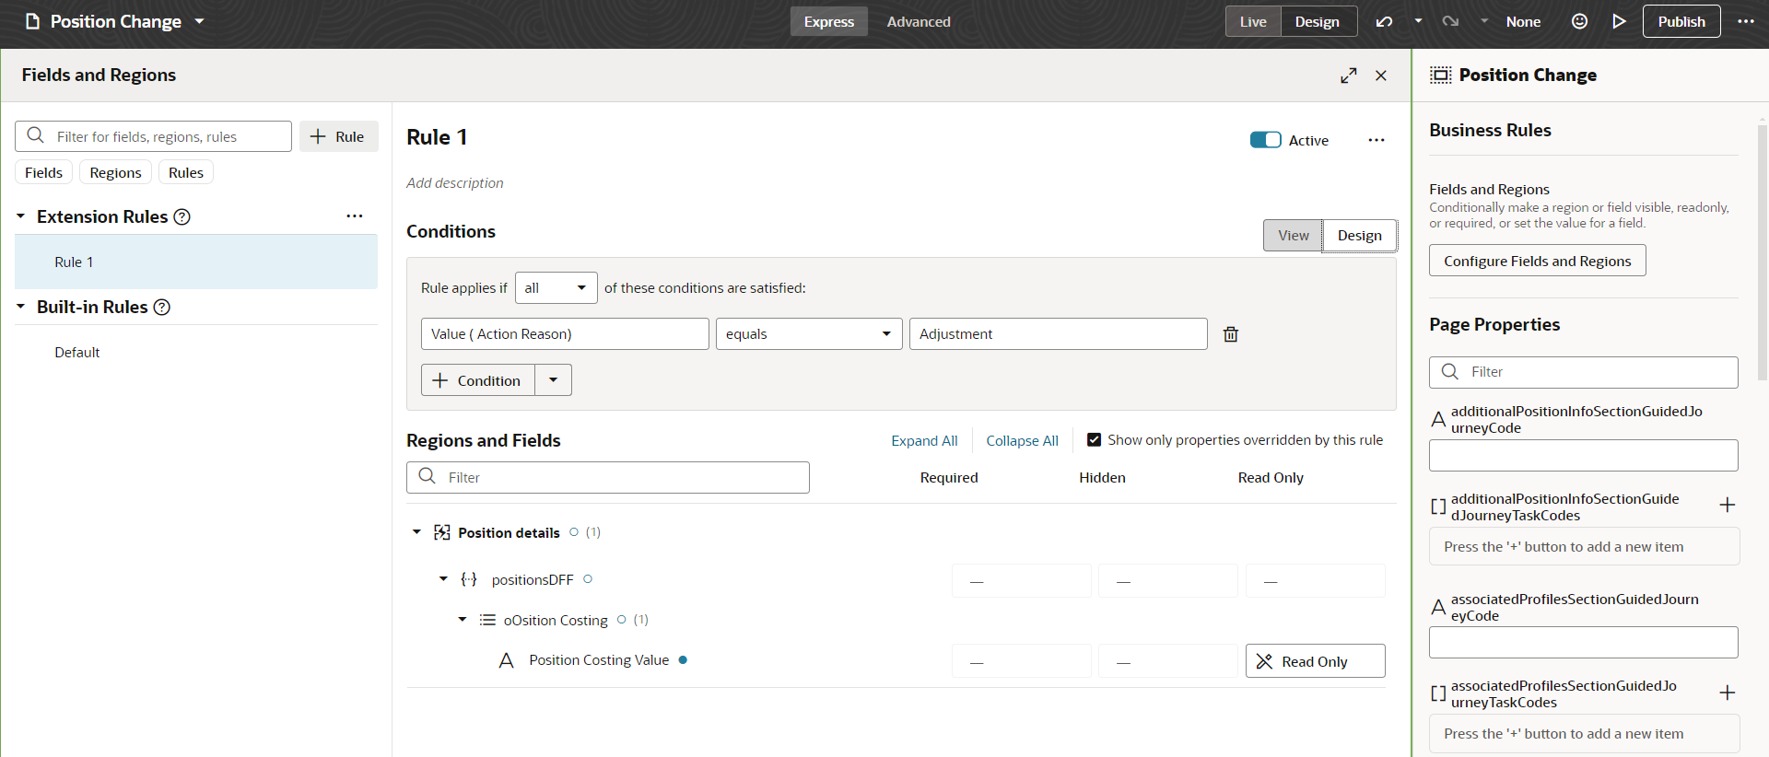Collapse the positionsDFF node
The image size is (1769, 757).
point(443,579)
